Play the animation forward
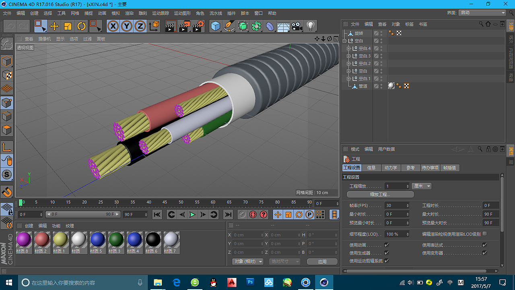This screenshot has width=515, height=290. coord(192,215)
